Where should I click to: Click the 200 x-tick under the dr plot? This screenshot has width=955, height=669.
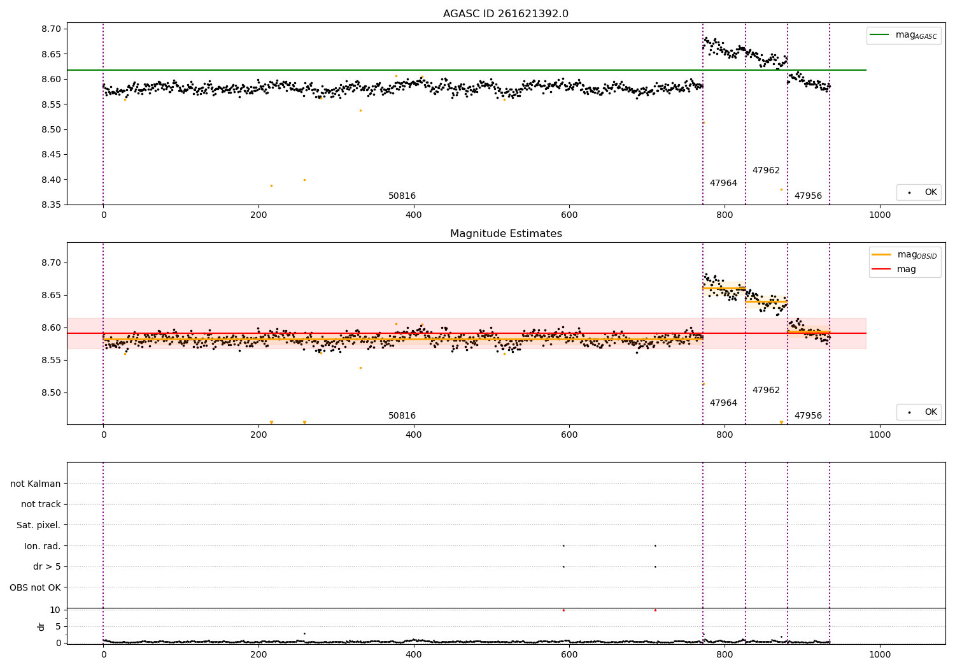(258, 654)
